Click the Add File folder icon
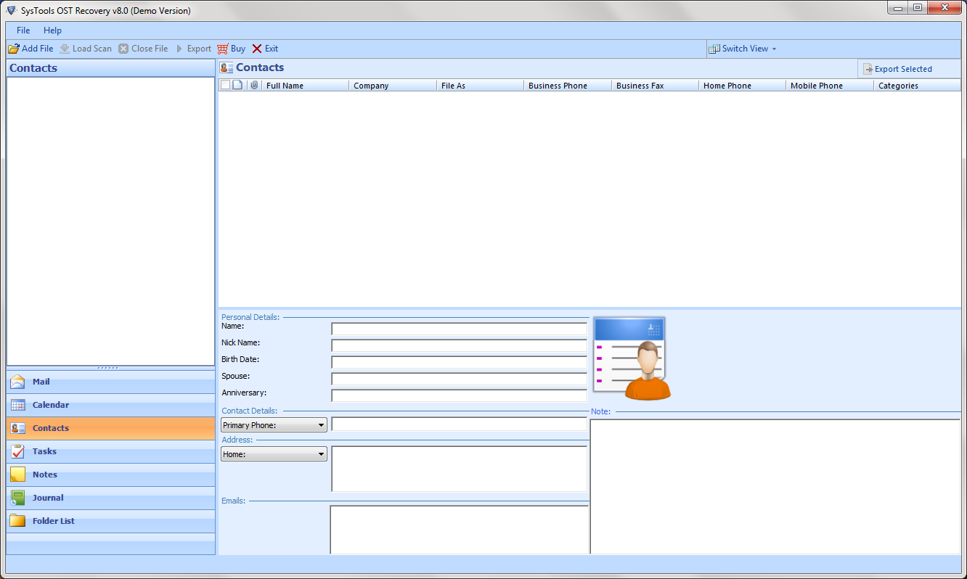Image resolution: width=967 pixels, height=579 pixels. click(14, 49)
